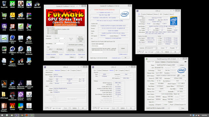The height and width of the screenshot is (117, 209).
Task: Launch the 3DMark desktop icon
Action: tap(4, 84)
